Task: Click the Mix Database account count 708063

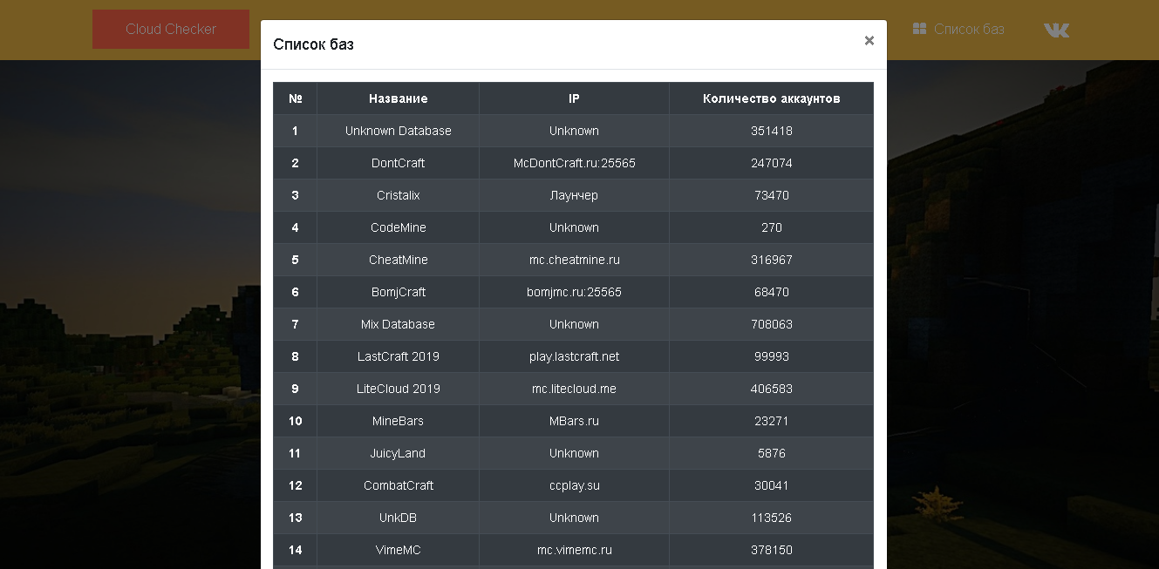Action: coord(771,324)
